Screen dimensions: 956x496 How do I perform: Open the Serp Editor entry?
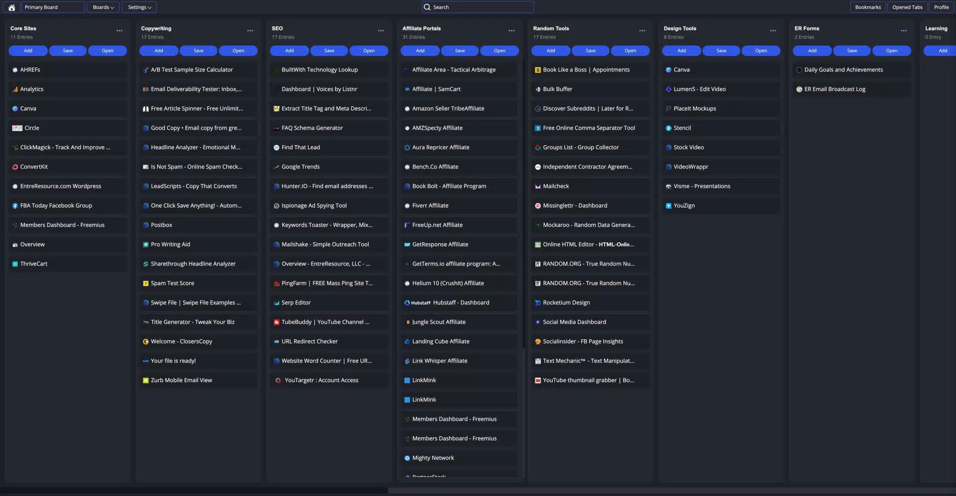click(329, 303)
